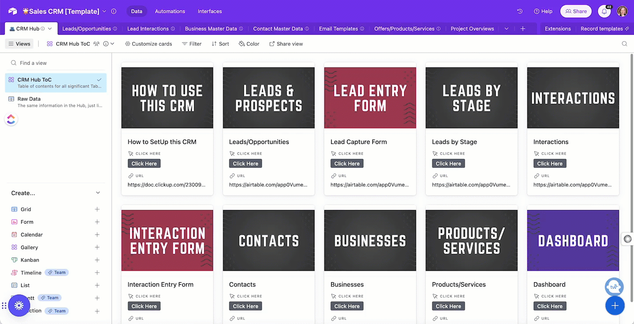
Task: Open the base history clock icon
Action: pos(520,11)
